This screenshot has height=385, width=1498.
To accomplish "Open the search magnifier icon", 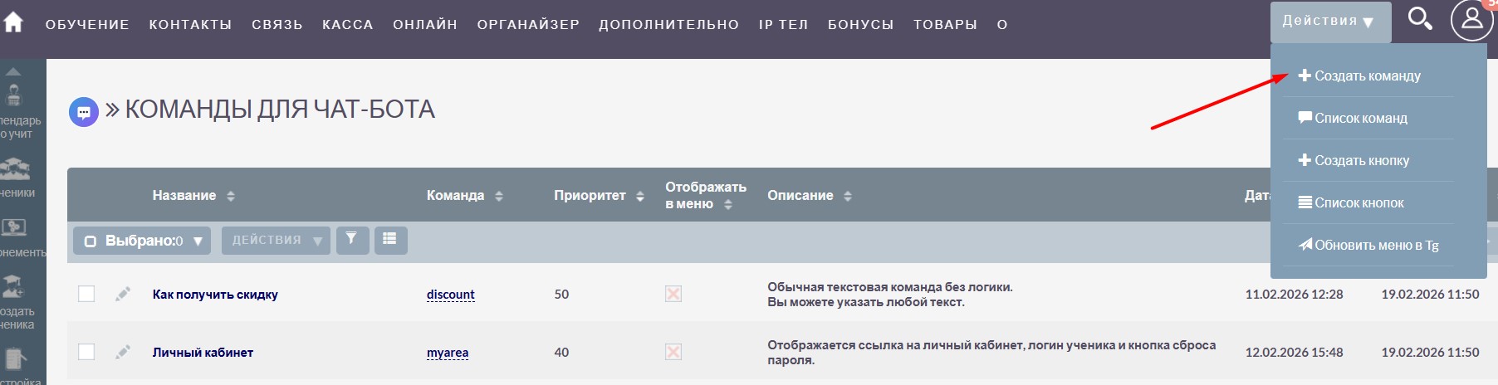I will coord(1419,18).
